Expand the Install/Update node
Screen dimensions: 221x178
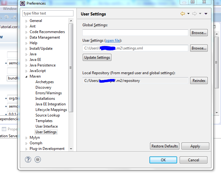coord(26,49)
